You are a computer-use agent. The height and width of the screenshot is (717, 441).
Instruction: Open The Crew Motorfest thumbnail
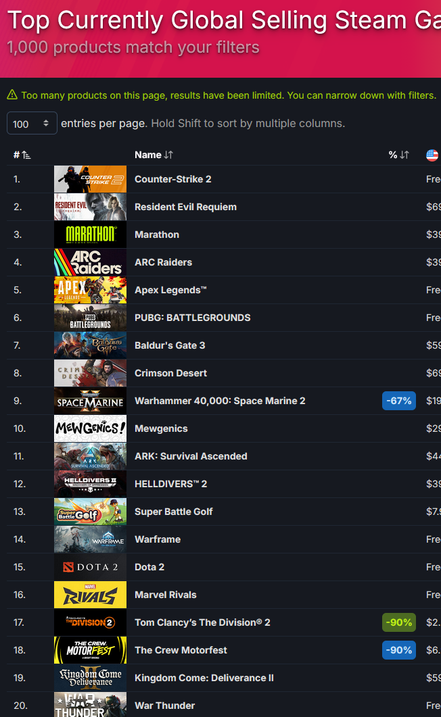(x=90, y=650)
